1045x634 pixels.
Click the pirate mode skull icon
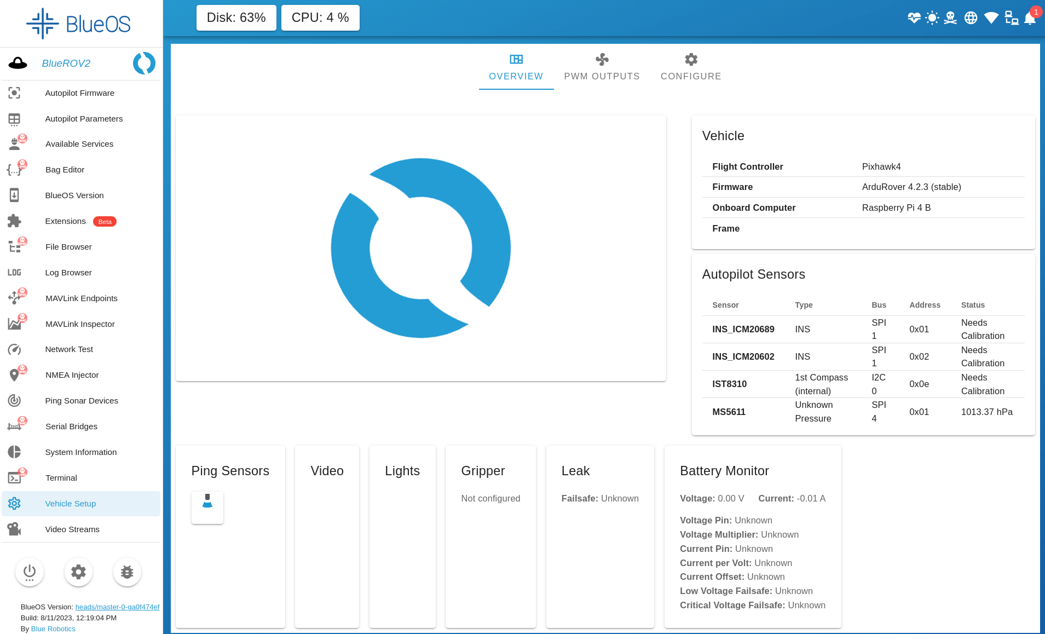[951, 18]
